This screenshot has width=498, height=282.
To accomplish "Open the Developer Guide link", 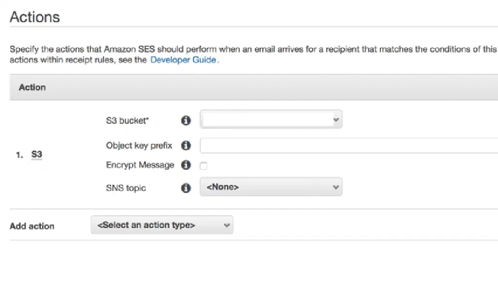I will (x=183, y=60).
